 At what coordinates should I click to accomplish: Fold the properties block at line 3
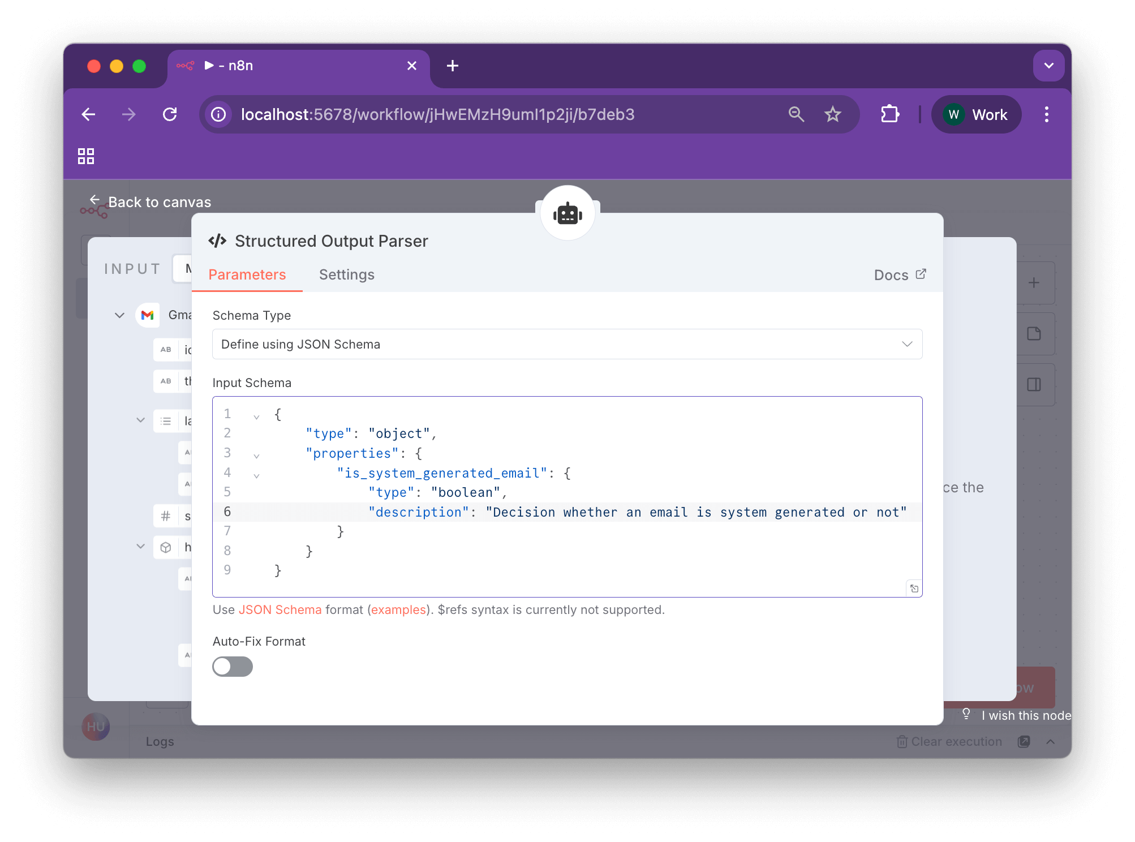256,456
